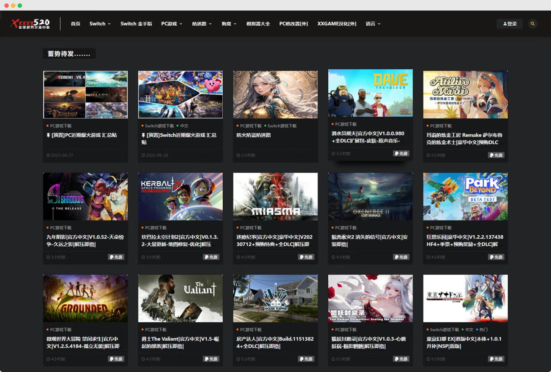Click the 免费 badge on House Flipper card
Viewport: 551px width, 372px height.
(306, 359)
